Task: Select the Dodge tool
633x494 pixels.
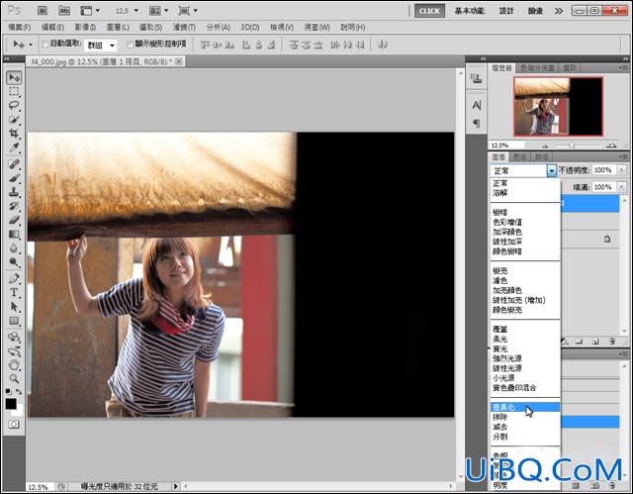Action: 14,262
